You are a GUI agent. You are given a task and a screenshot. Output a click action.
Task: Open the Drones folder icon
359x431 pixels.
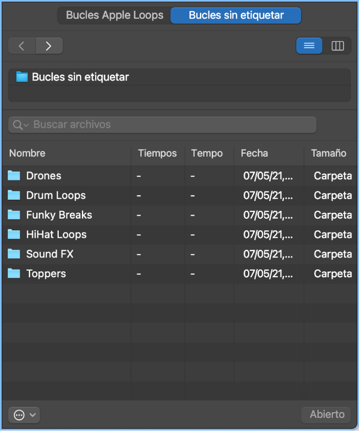click(x=14, y=176)
